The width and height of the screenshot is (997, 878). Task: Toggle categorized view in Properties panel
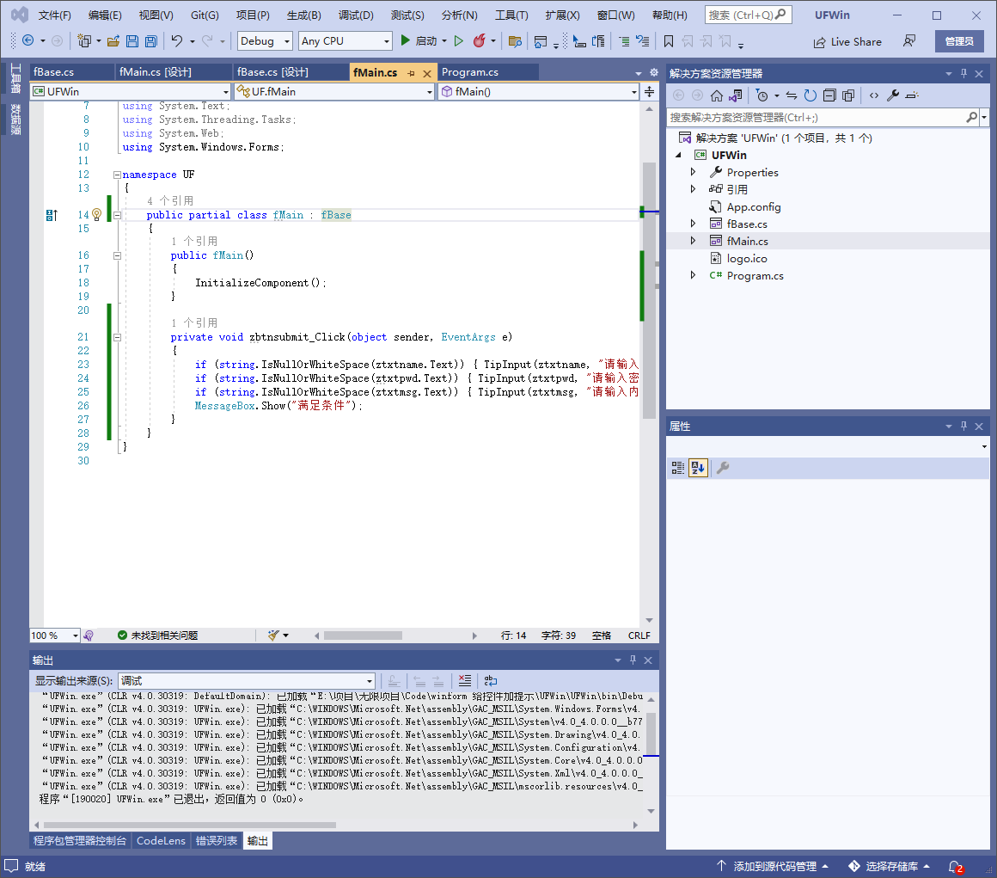pyautogui.click(x=678, y=469)
